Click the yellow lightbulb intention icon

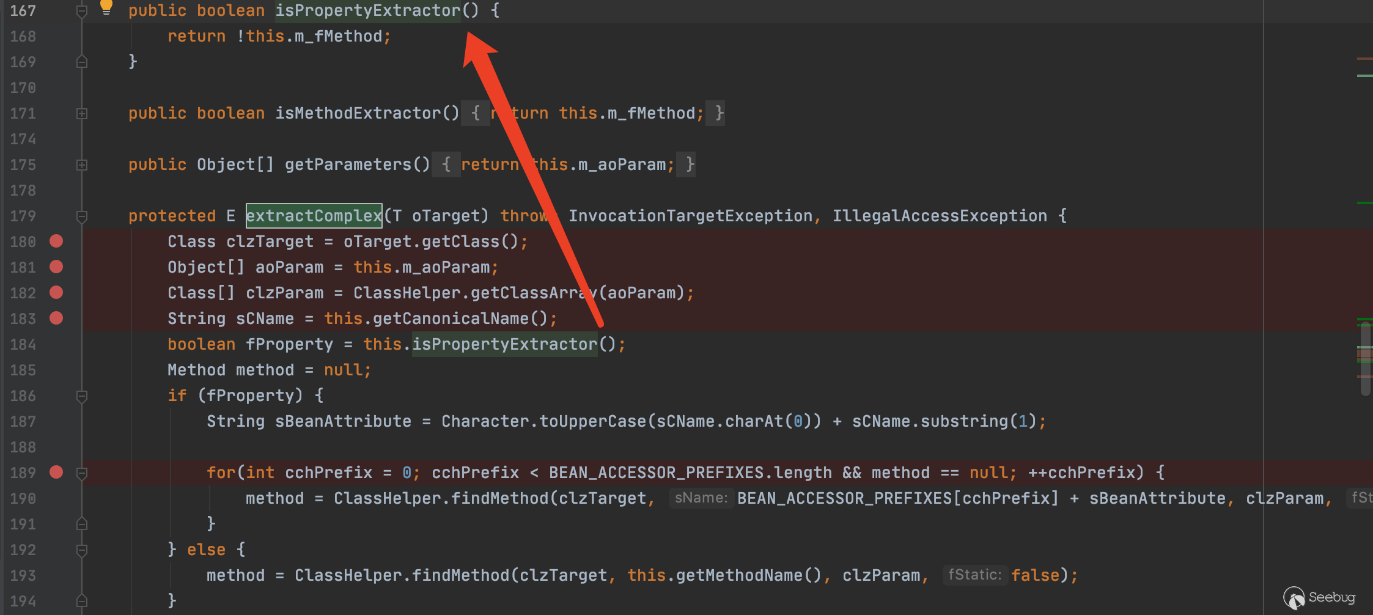point(106,7)
